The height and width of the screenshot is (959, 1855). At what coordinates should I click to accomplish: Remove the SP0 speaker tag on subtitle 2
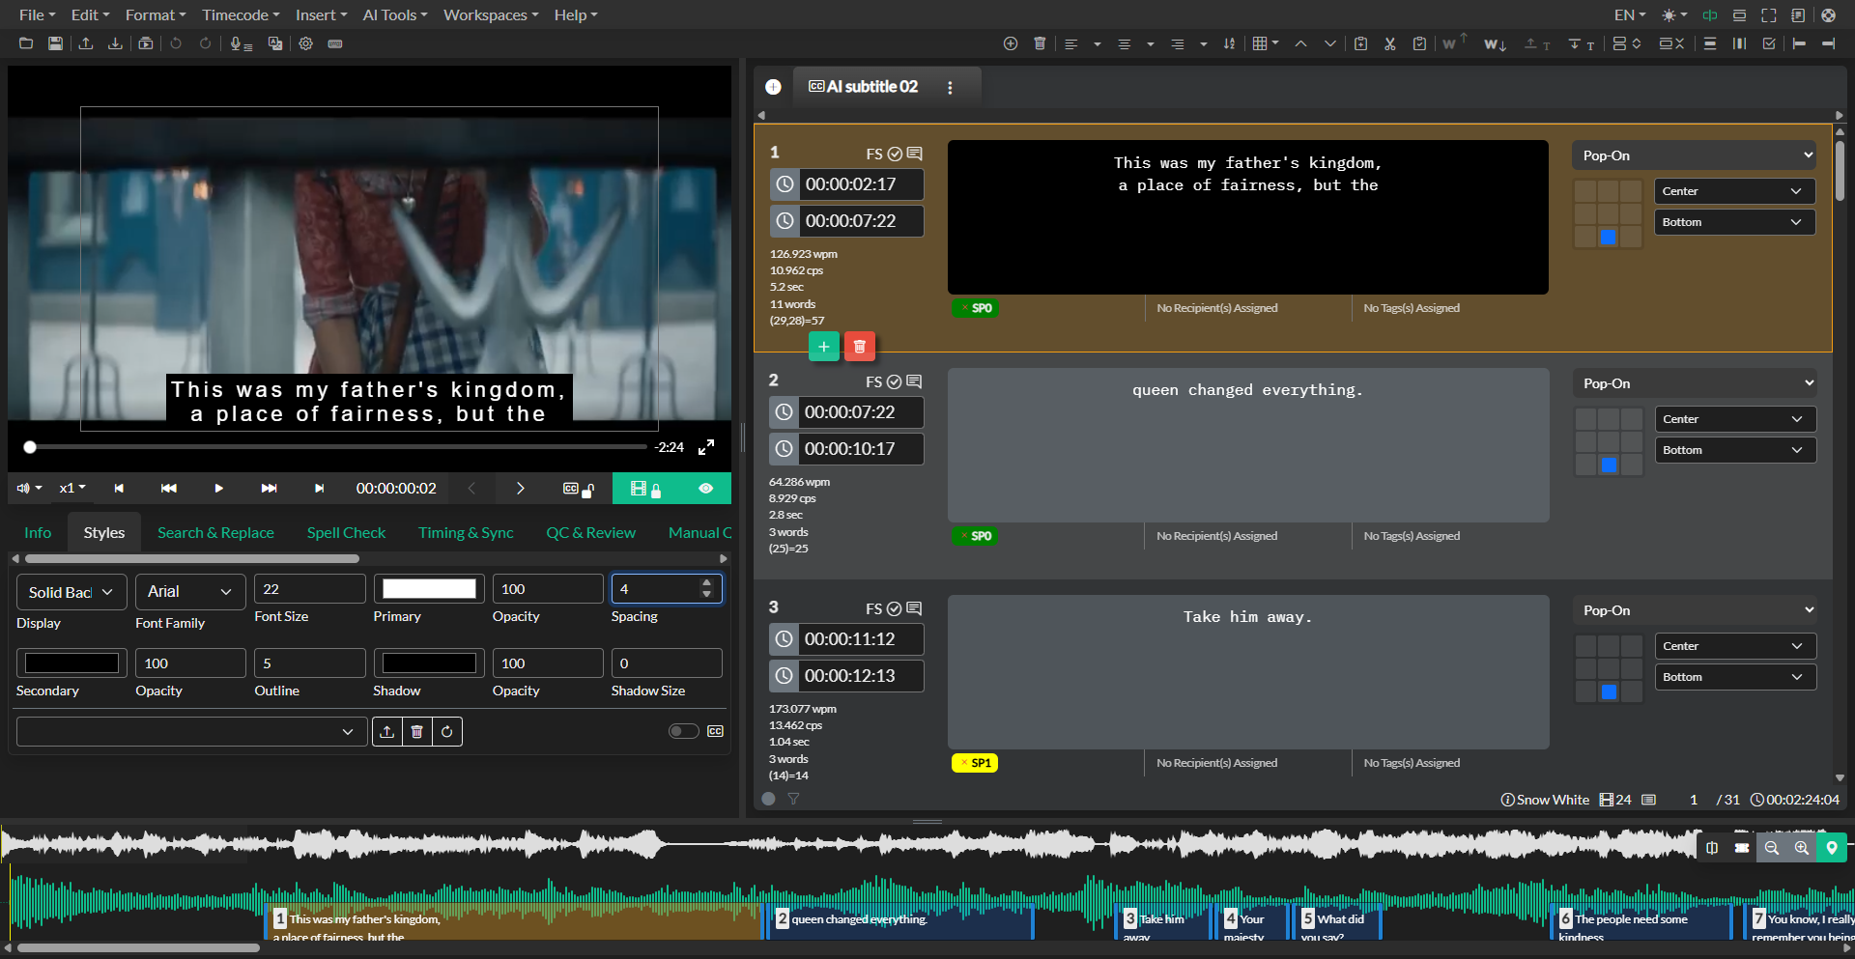(963, 536)
